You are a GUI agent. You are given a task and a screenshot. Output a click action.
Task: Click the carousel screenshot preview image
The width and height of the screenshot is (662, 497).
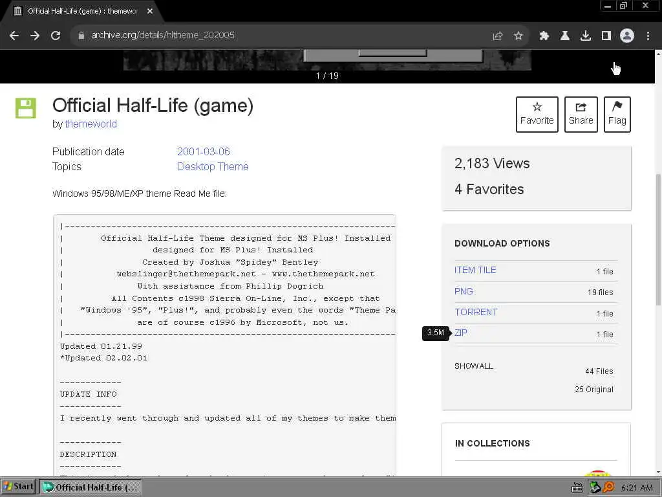[x=327, y=60]
